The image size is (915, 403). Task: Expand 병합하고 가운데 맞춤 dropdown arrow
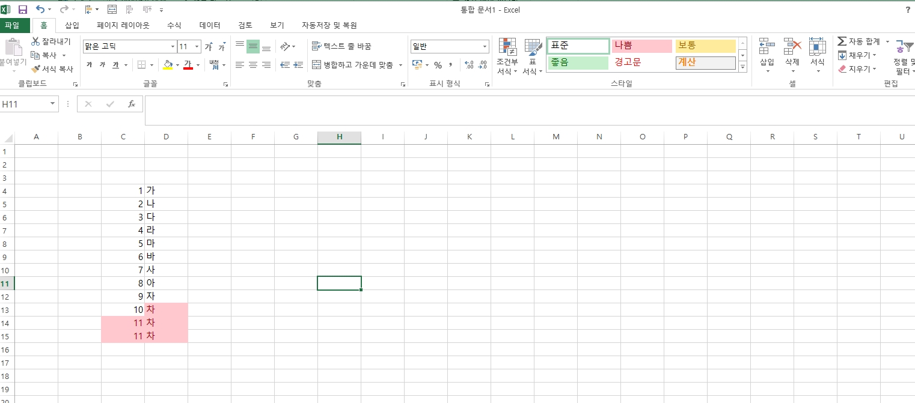tap(400, 65)
